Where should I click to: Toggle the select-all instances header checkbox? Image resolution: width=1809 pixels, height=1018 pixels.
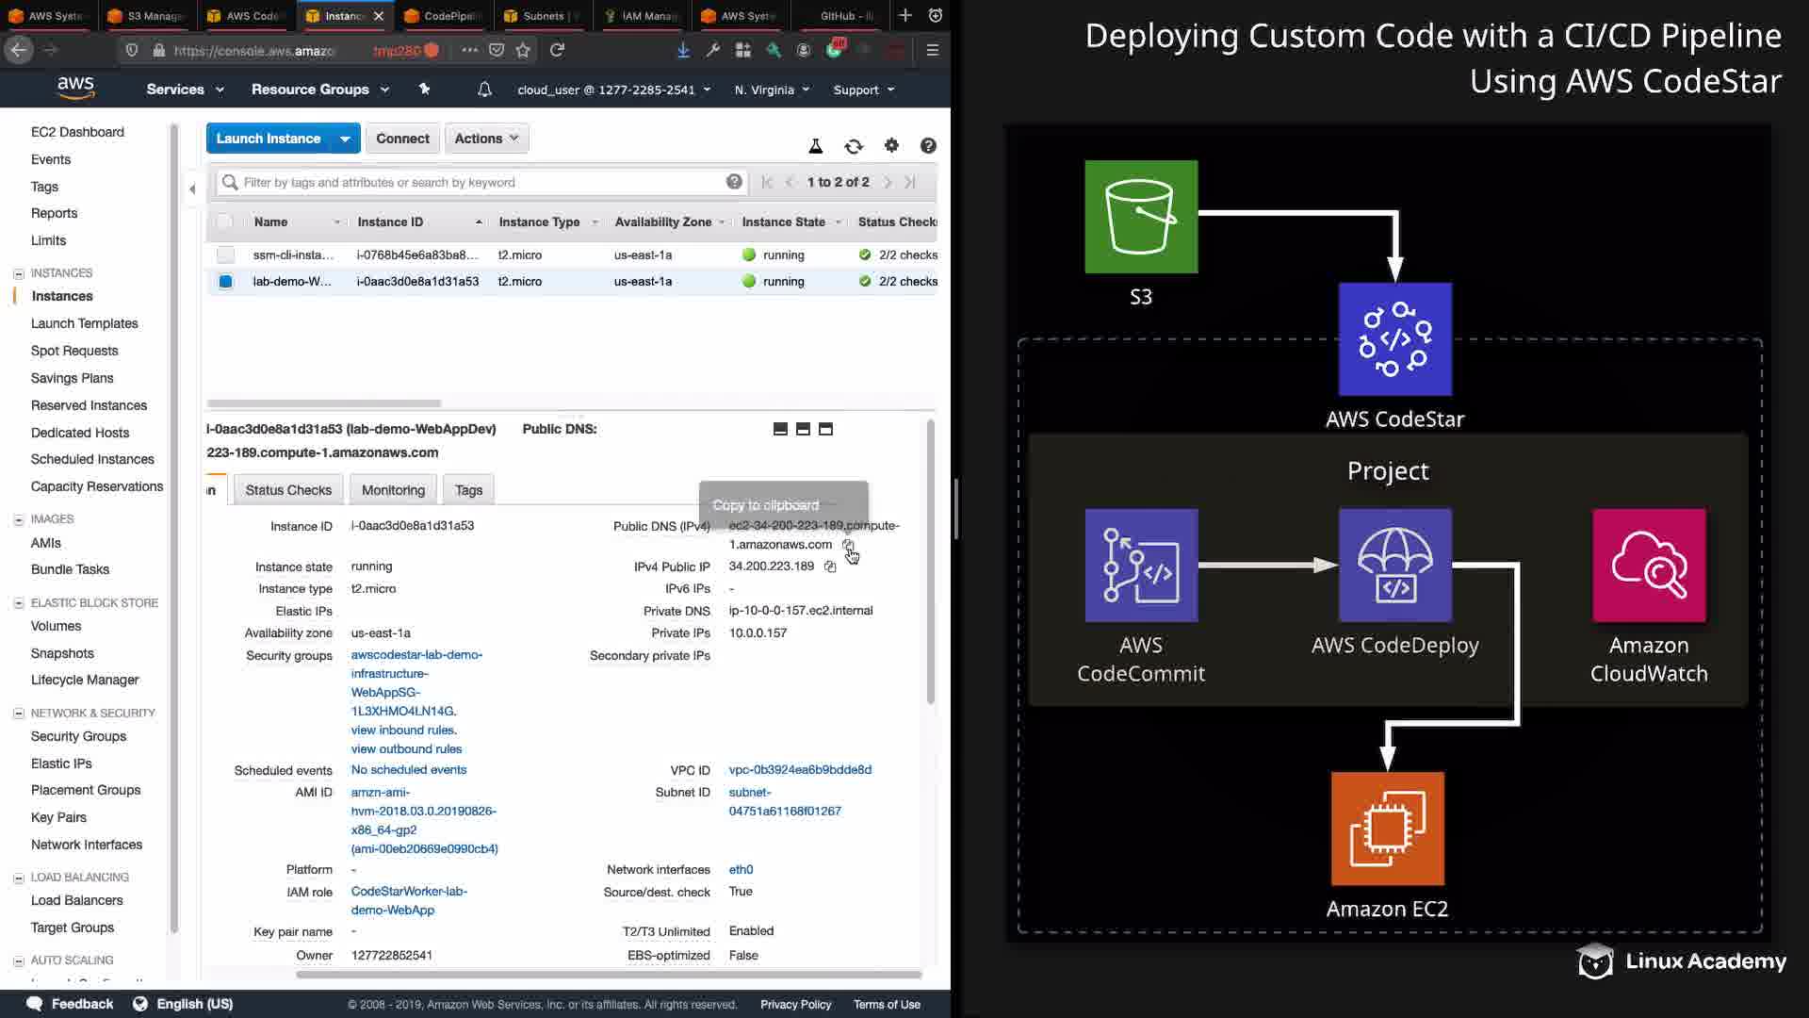tap(224, 222)
